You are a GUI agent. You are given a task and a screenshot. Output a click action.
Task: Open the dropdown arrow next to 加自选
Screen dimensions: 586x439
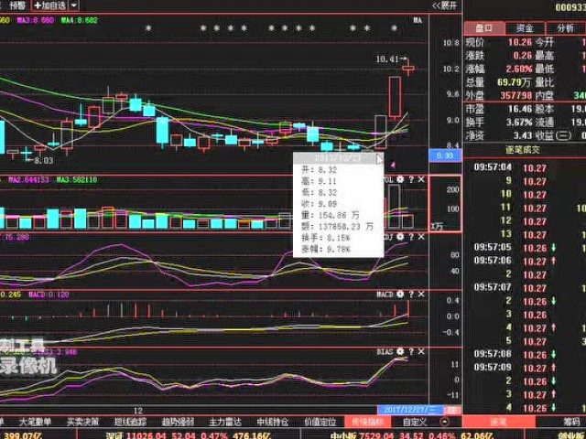pyautogui.click(x=73, y=5)
